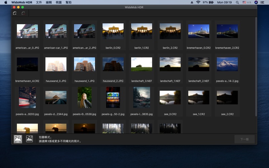Open the 文件 menu
Image resolution: width=269 pixels, height=168 pixels.
[x=39, y=2]
